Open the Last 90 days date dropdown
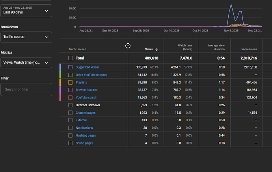This screenshot has width=272, height=172. pyautogui.click(x=26, y=11)
